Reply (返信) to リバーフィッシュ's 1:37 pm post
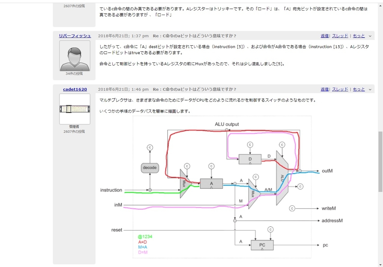This screenshot has height=267, width=383. (325, 36)
